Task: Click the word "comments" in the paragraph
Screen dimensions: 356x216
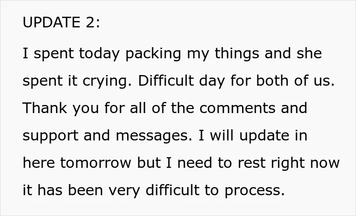Action: click(238, 108)
